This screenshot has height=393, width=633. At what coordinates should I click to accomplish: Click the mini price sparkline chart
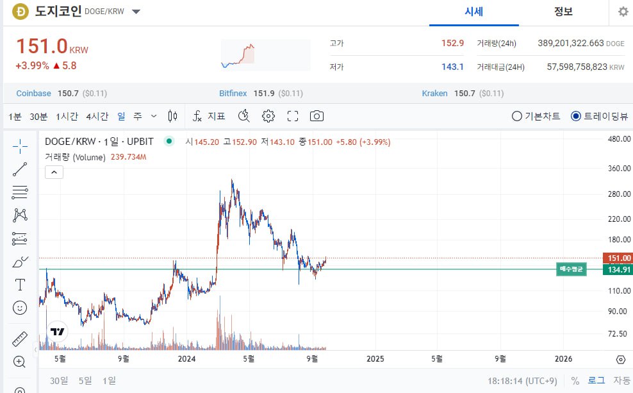coord(266,55)
